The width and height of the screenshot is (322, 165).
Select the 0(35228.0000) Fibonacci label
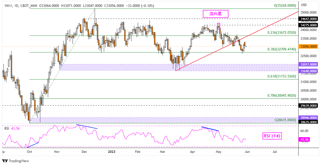285,6
